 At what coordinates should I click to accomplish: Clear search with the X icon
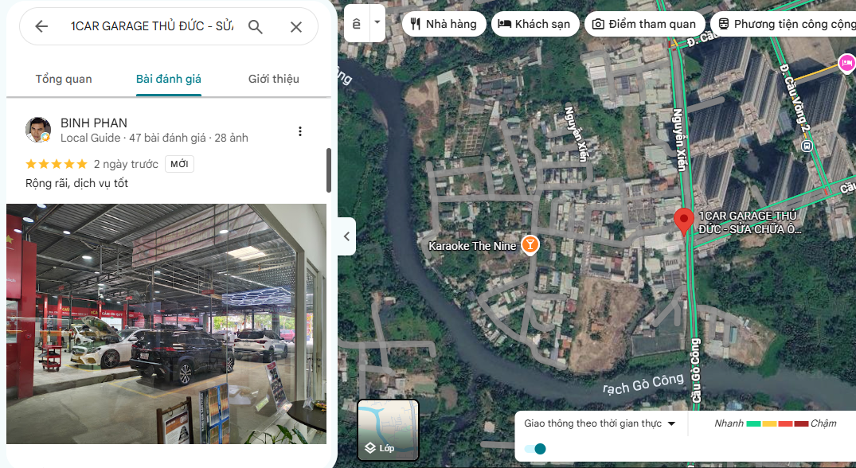pos(296,27)
